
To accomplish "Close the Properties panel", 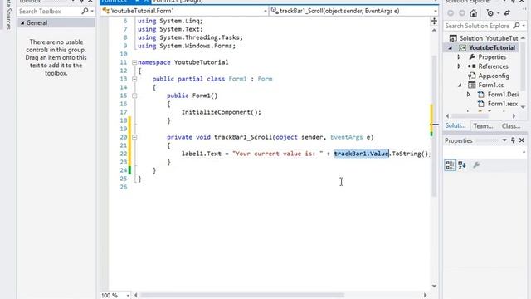I will tap(522, 140).
